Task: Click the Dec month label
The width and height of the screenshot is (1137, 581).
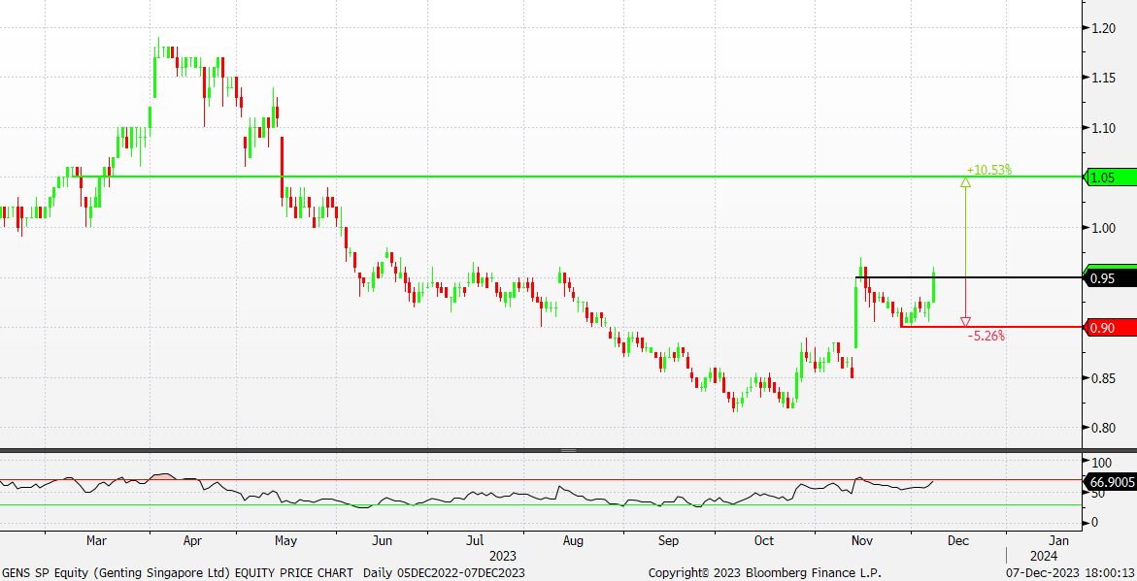Action: pyautogui.click(x=958, y=540)
